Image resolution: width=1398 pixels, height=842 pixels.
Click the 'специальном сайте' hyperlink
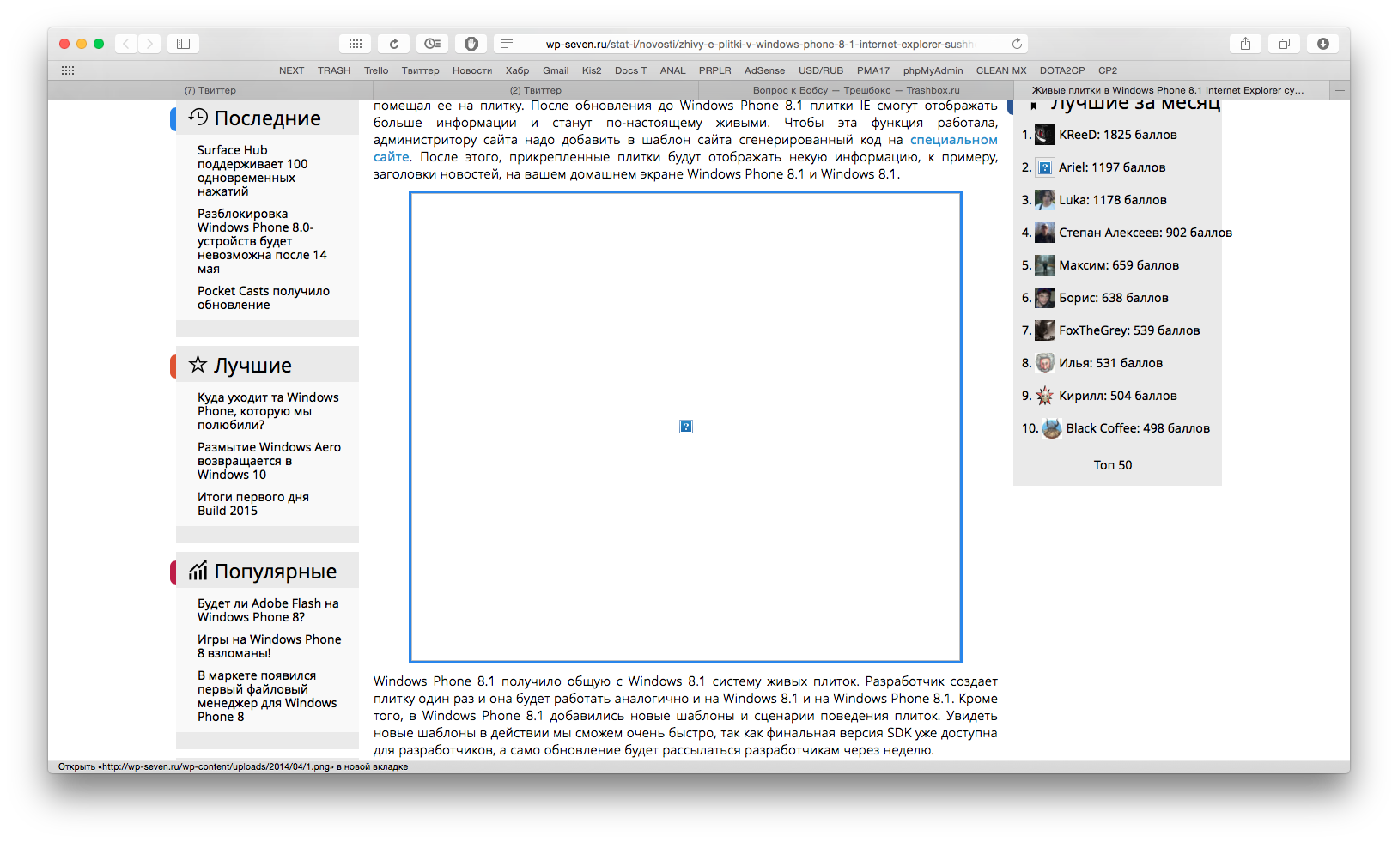click(x=953, y=140)
